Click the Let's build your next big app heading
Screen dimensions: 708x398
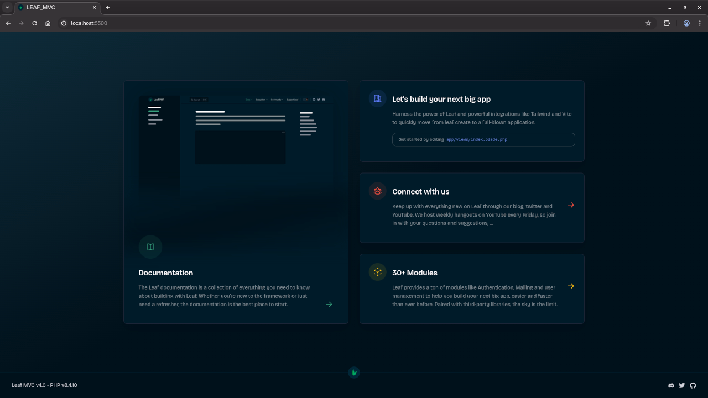pos(441,99)
